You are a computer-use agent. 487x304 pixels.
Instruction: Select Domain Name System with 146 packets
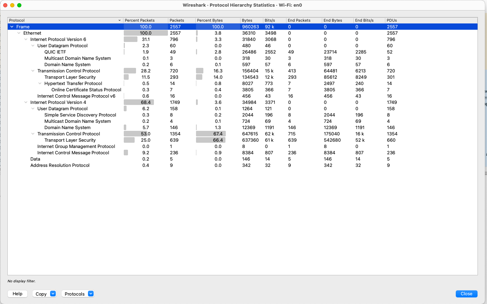pyautogui.click(x=243, y=128)
